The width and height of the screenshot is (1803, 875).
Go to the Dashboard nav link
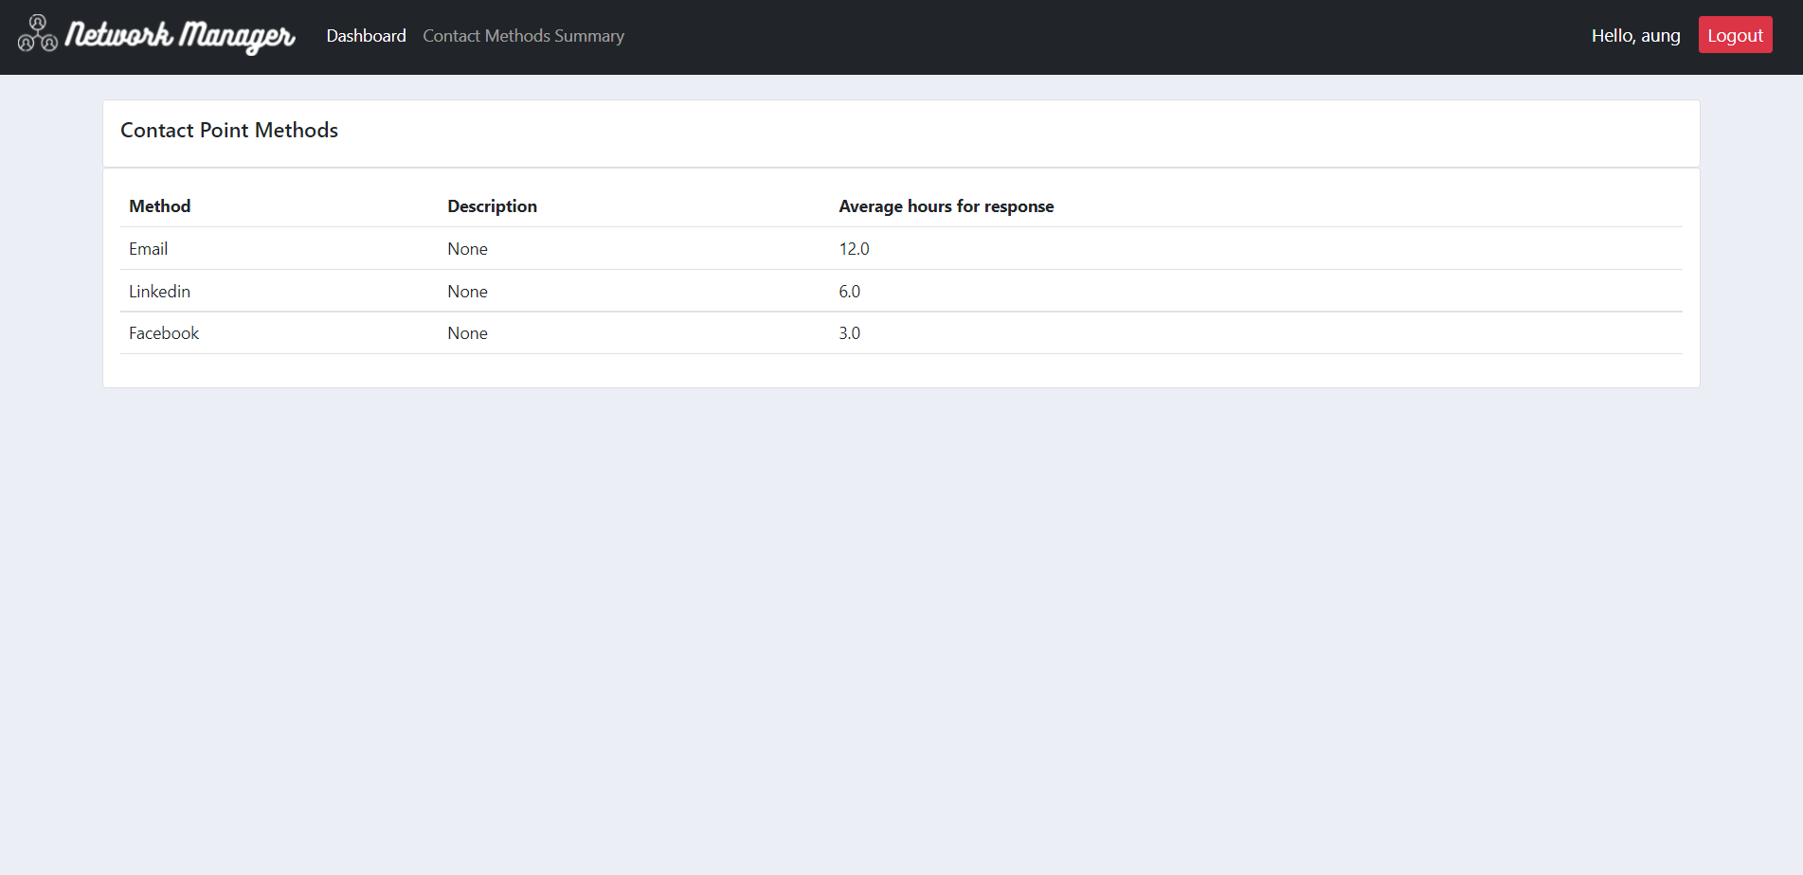[366, 36]
